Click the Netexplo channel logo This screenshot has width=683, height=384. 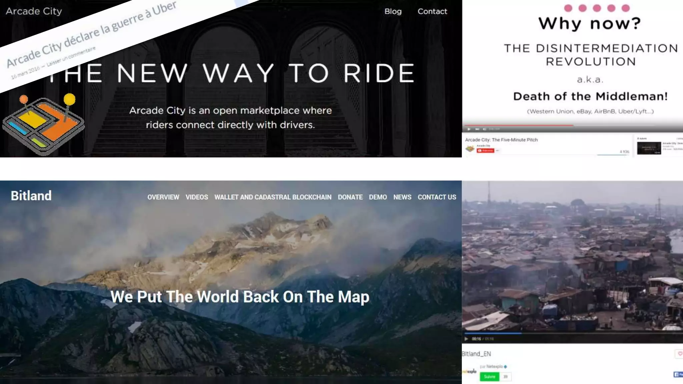[x=469, y=371]
